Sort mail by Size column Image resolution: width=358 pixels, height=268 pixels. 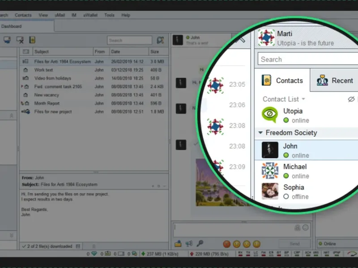pyautogui.click(x=159, y=51)
